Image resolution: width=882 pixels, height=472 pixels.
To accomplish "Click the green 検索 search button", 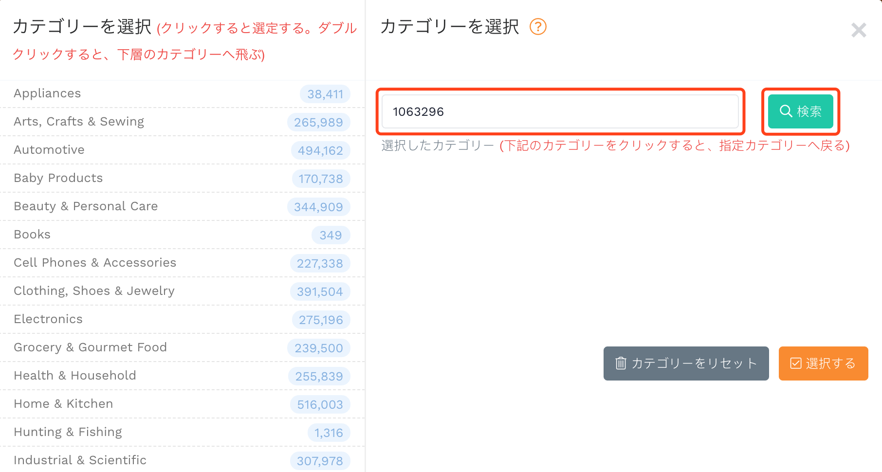I will (x=801, y=111).
